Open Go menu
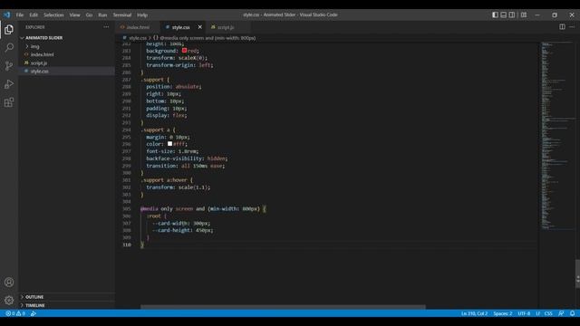580x326 pixels. pos(89,14)
